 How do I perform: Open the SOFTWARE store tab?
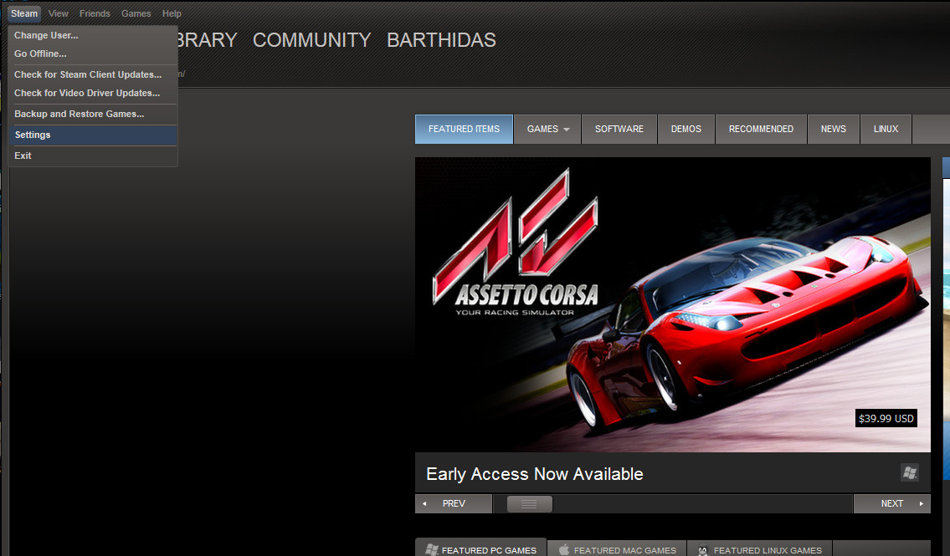[619, 129]
